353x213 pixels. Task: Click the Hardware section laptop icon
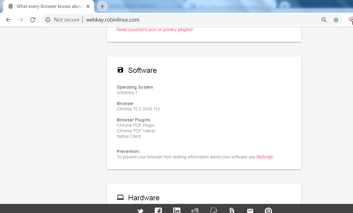point(120,197)
